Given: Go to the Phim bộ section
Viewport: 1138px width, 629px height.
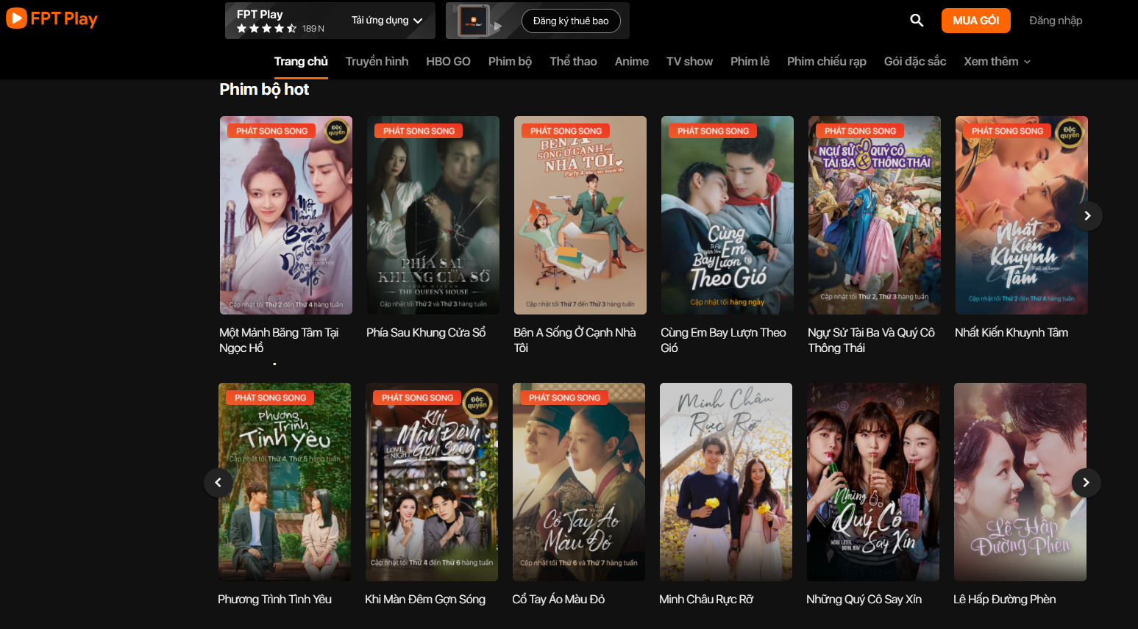Looking at the screenshot, I should coord(510,61).
